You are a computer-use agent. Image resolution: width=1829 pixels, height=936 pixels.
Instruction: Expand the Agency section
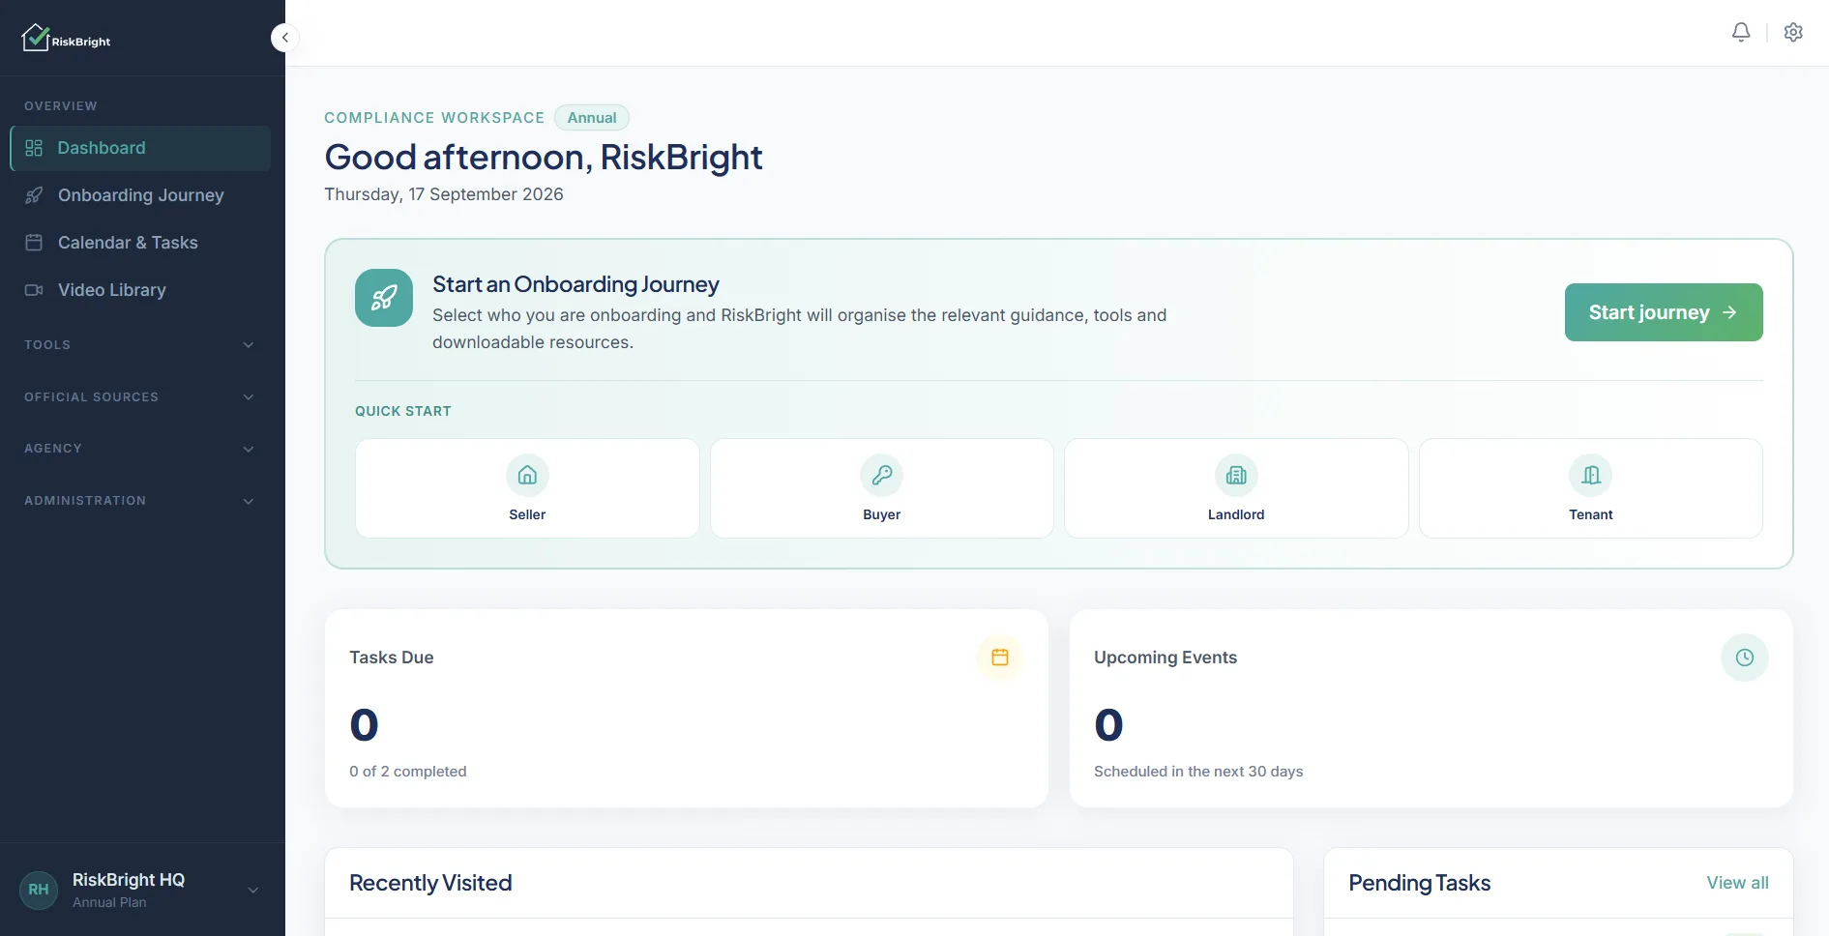140,449
